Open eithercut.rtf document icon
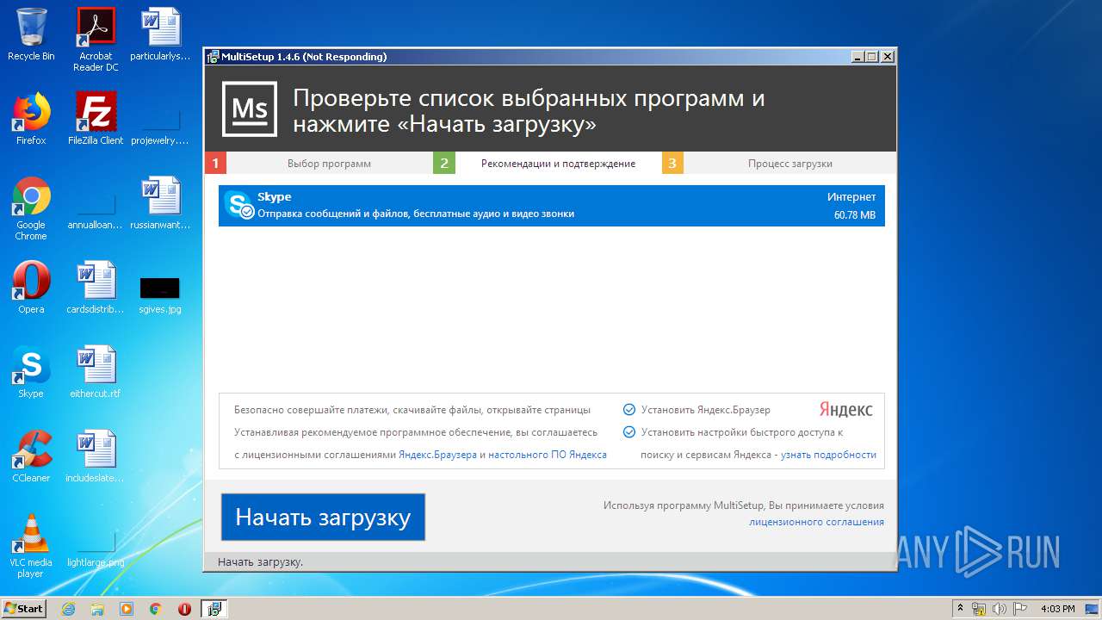1102x620 pixels. click(x=96, y=372)
